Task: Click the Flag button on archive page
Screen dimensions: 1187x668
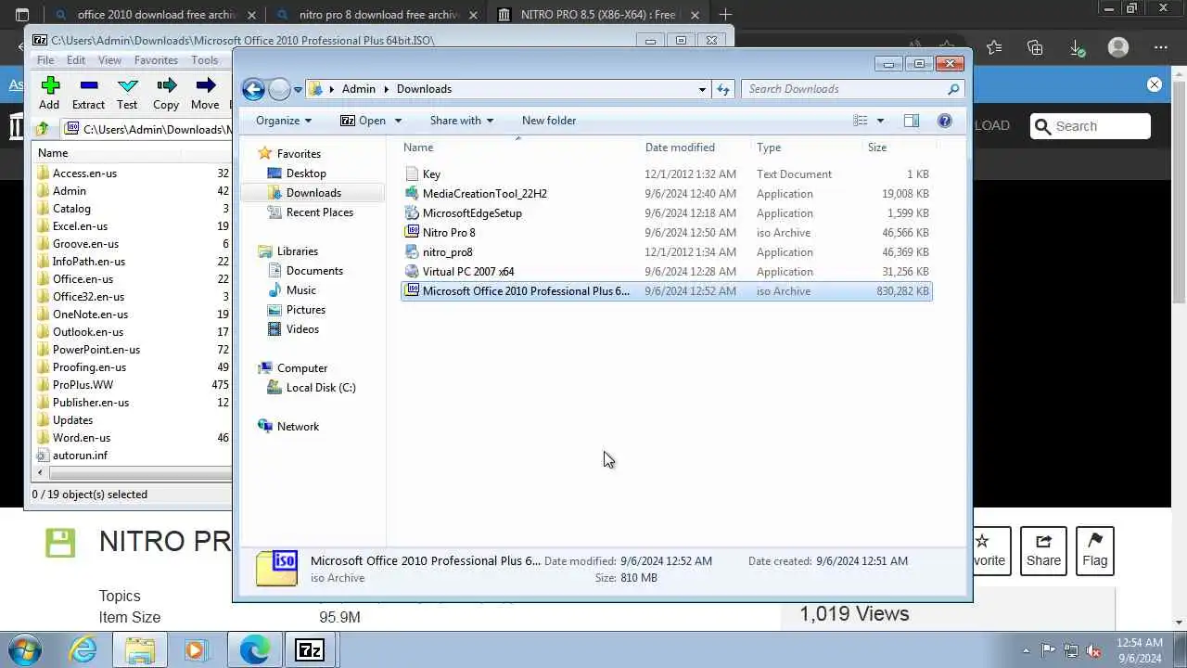Action: 1094,550
